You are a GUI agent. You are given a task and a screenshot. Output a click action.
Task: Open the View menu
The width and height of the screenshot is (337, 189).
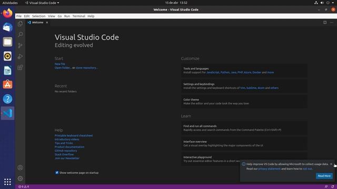pyautogui.click(x=52, y=16)
